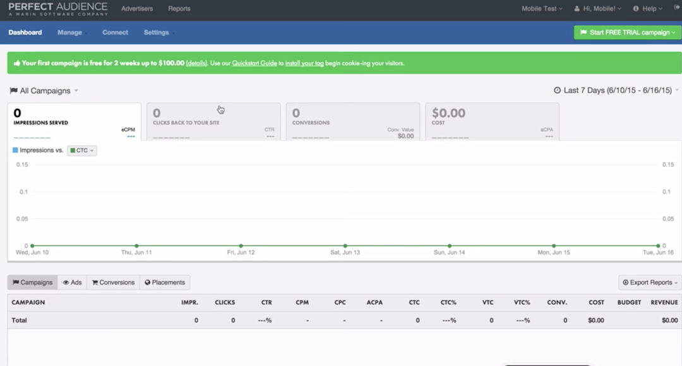This screenshot has height=366, width=682.
Task: Click the Tue, Jun 16 chart data point
Action: pyautogui.click(x=658, y=246)
